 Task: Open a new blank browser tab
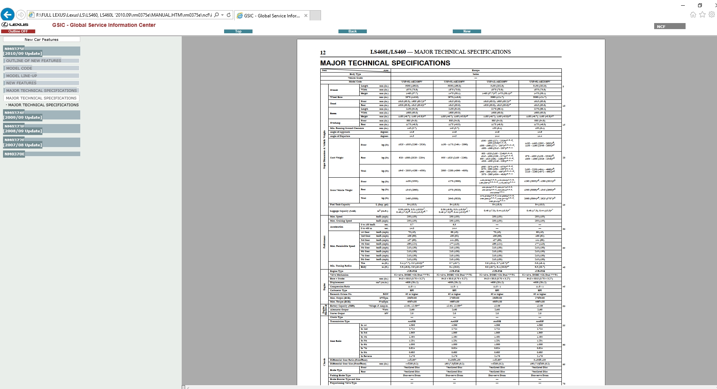pyautogui.click(x=315, y=15)
